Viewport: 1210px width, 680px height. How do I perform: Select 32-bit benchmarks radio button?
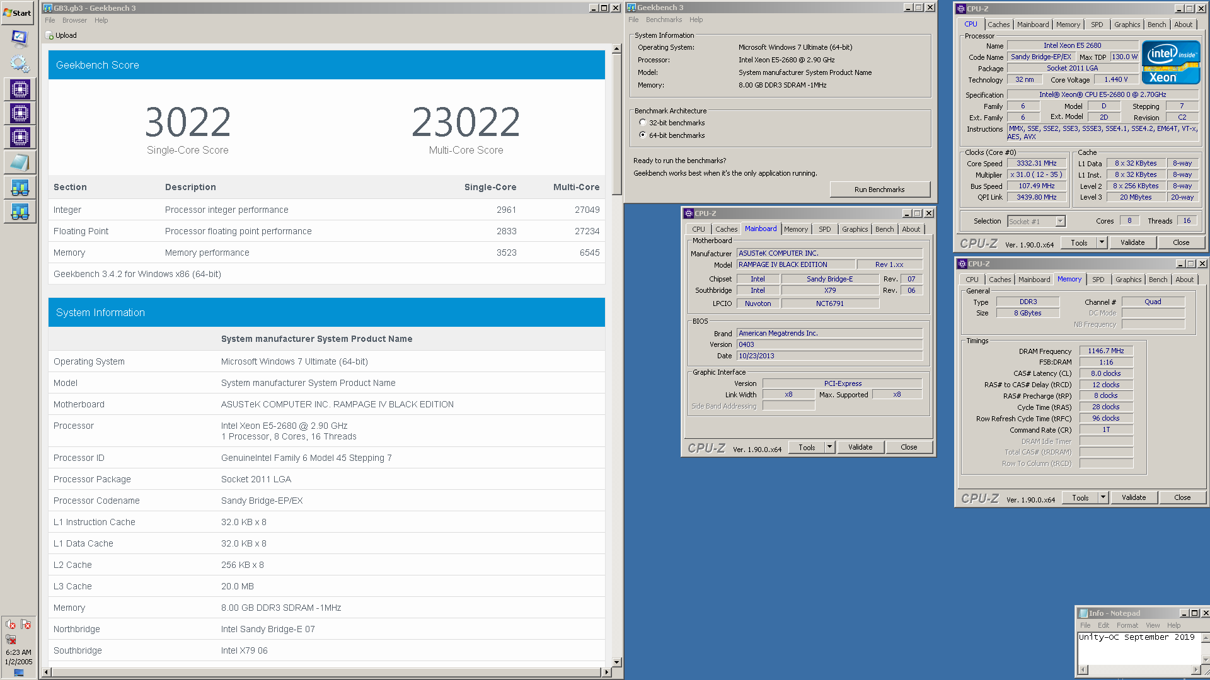coord(642,123)
